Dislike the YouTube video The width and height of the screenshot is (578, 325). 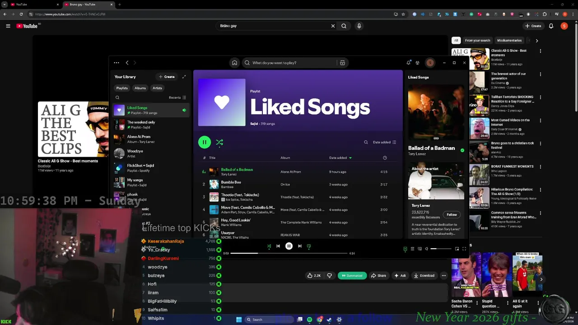330,275
